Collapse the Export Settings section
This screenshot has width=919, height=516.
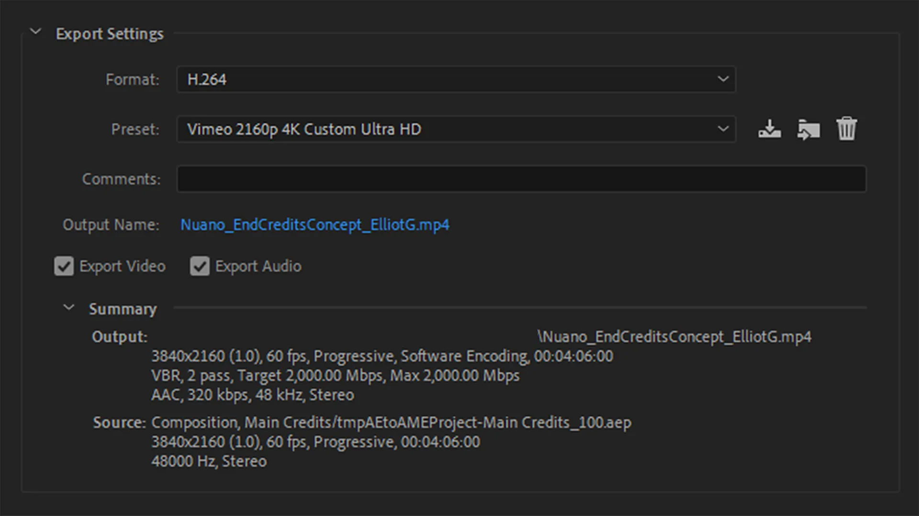pyautogui.click(x=35, y=32)
